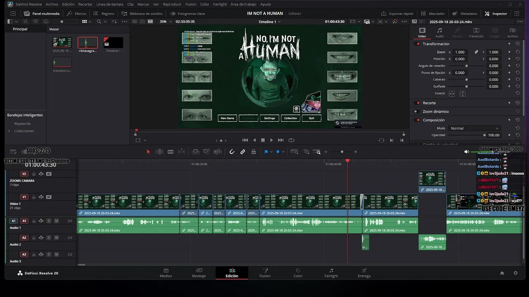This screenshot has height=297, width=529.
Task: Switch to the Entrega page tab
Action: pyautogui.click(x=364, y=273)
